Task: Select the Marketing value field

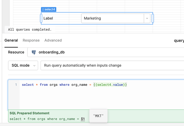Action: 113,18
